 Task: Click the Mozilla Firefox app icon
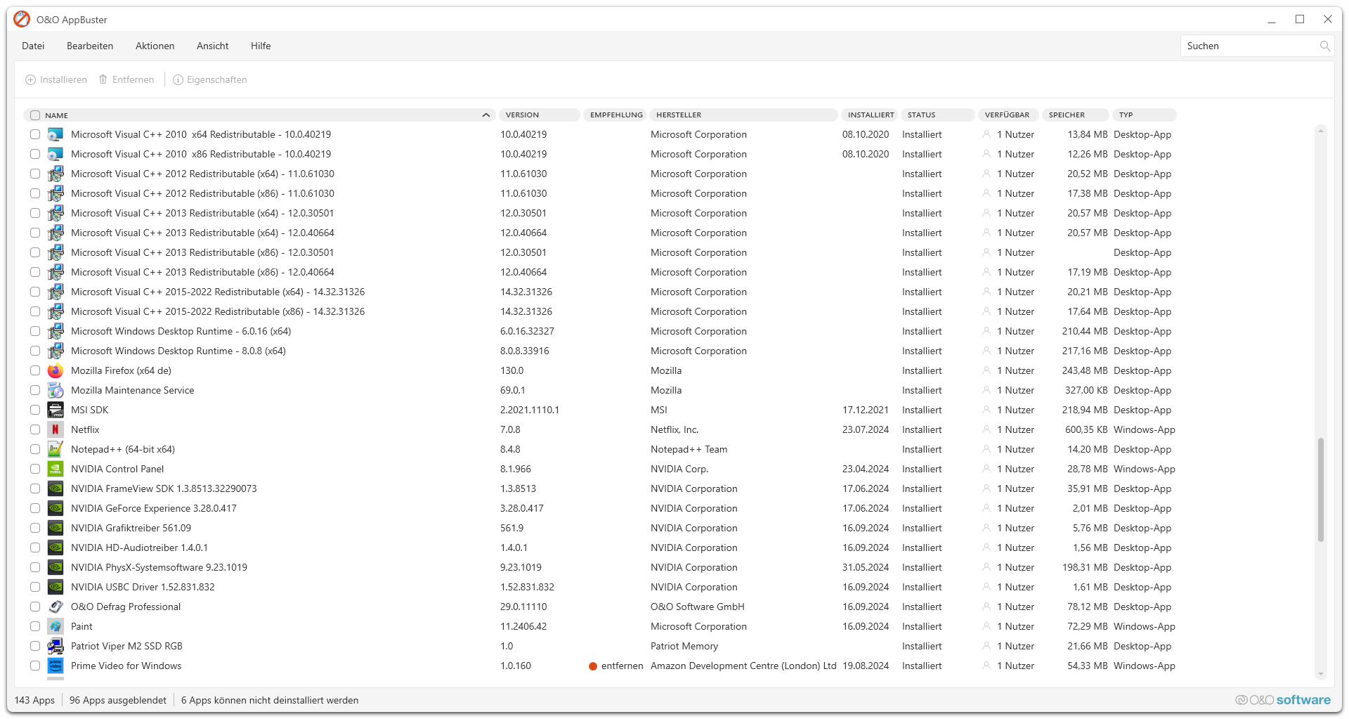56,370
